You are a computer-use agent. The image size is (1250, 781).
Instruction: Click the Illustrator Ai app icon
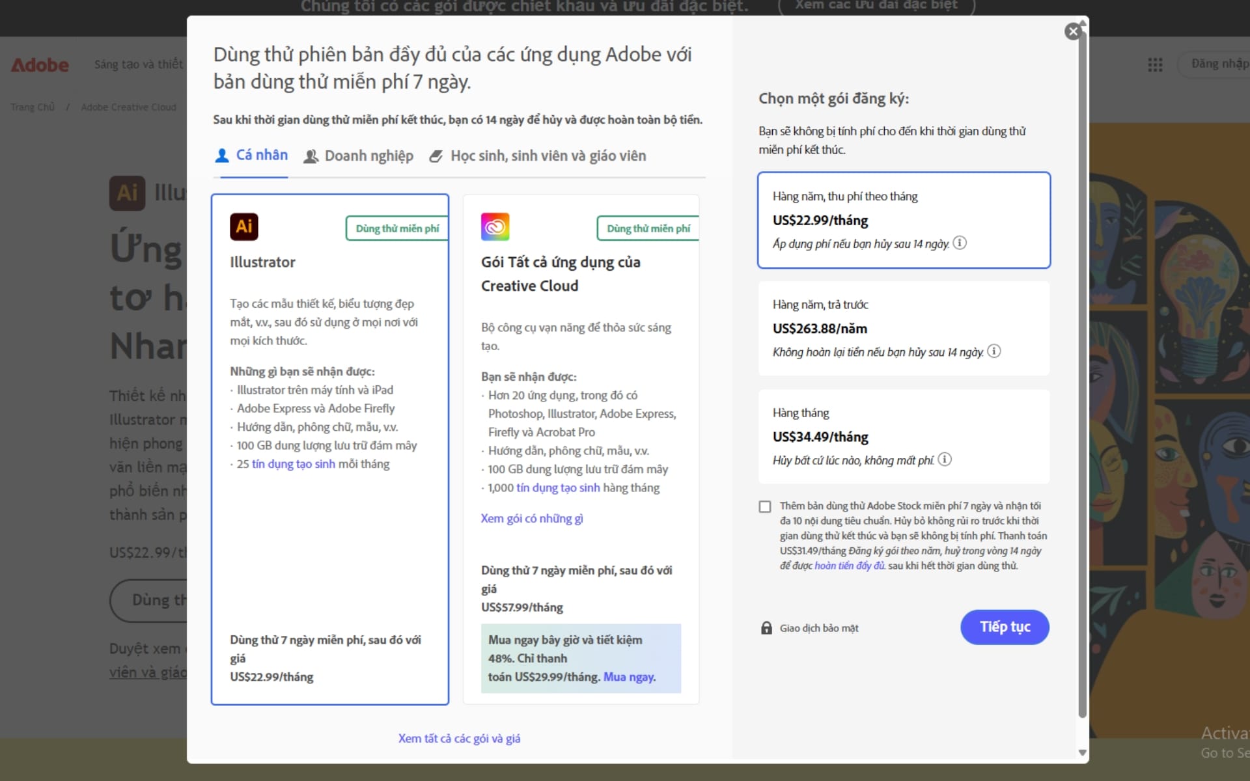point(244,226)
